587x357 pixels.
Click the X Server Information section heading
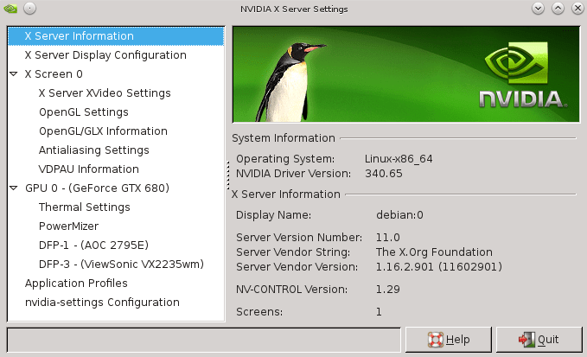click(x=286, y=194)
